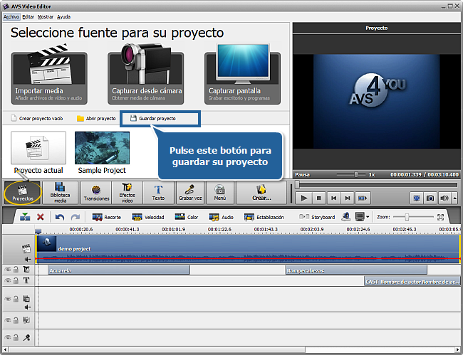Image resolution: width=463 pixels, height=355 pixels.
Task: Click the undo arrow
Action: pos(60,217)
